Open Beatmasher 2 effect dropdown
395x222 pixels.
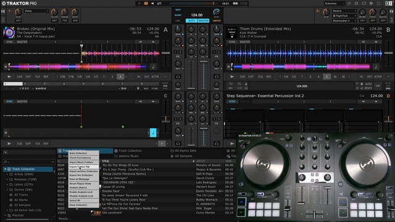point(344,20)
